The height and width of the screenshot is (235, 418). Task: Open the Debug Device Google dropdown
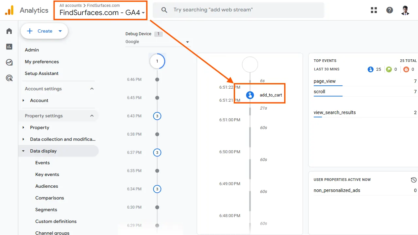click(x=158, y=42)
